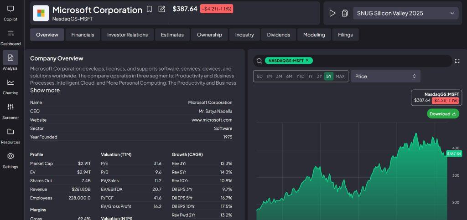This screenshot has width=467, height=220.
Task: Click the play icon near SNUG dropdown
Action: pyautogui.click(x=332, y=13)
